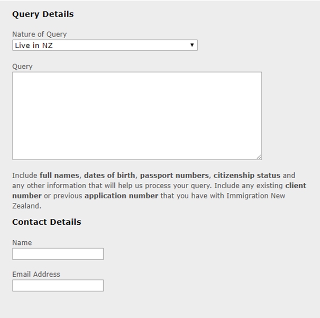Viewport: 320px width, 318px height.
Task: Click the Contact Details heading
Action: [47, 222]
